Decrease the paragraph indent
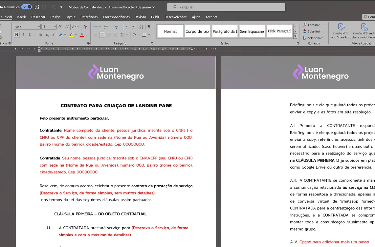375x247 pixels. coord(127,27)
